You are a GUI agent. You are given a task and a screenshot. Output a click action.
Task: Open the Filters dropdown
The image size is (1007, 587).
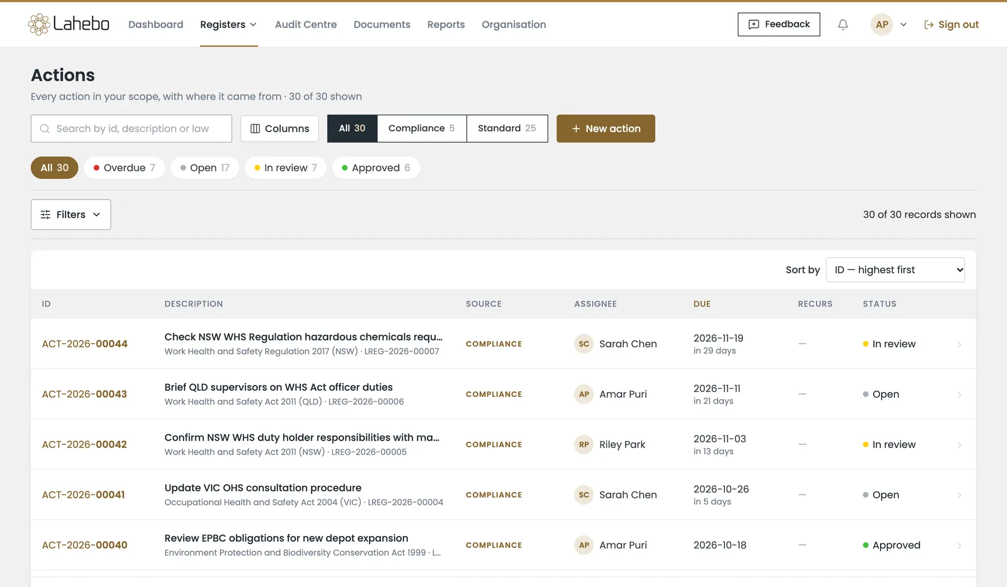[70, 215]
